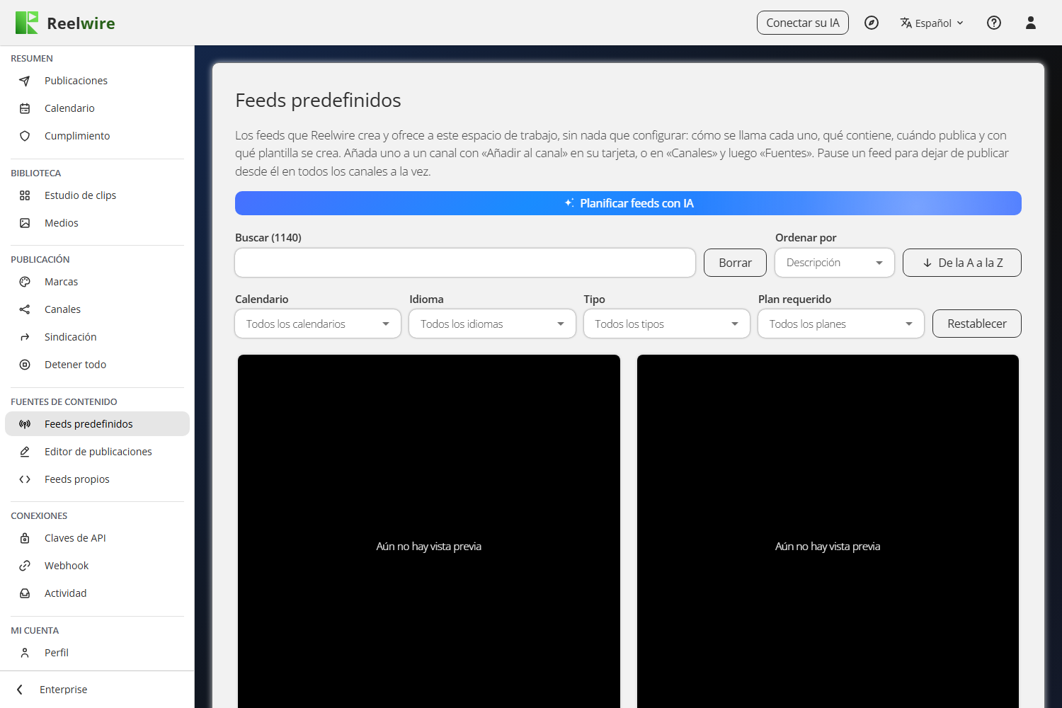This screenshot has height=708, width=1062.
Task: Select the first feed preview card
Action: (x=429, y=531)
